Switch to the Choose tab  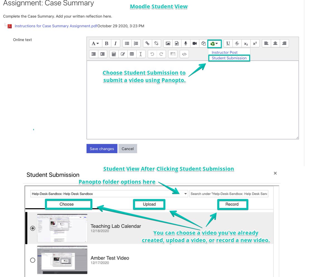click(x=67, y=204)
